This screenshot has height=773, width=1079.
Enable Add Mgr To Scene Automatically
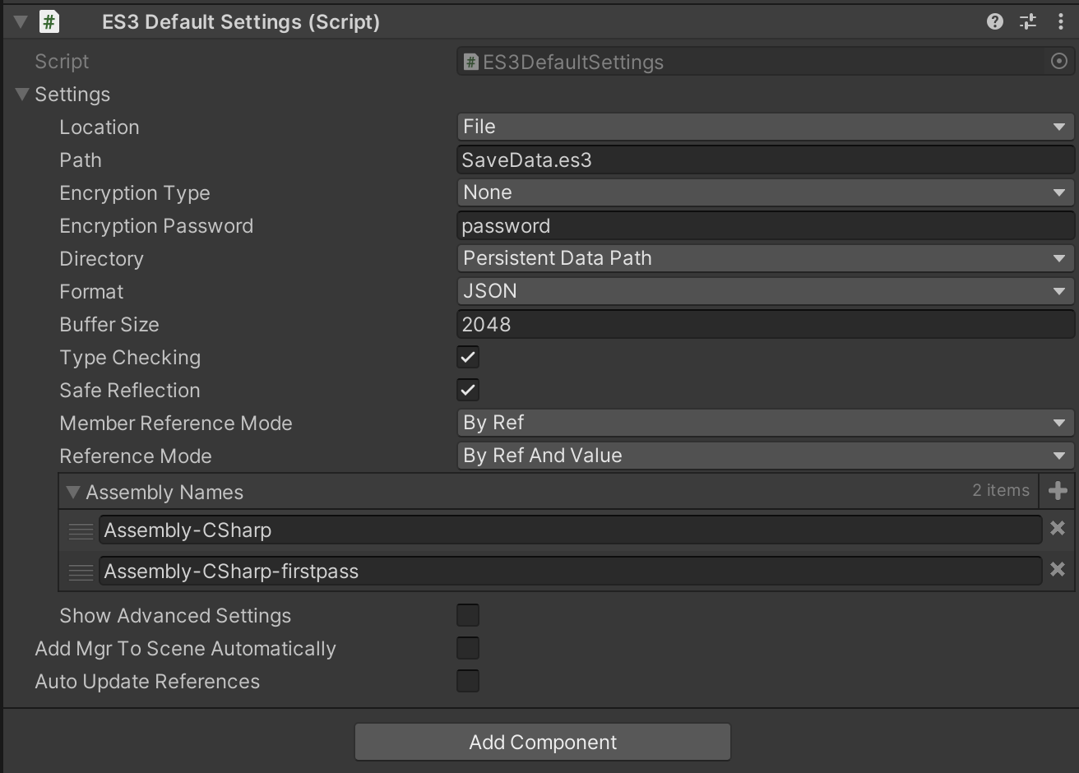pyautogui.click(x=468, y=649)
